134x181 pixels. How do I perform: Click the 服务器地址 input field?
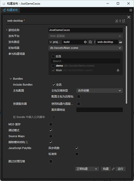point(100,110)
